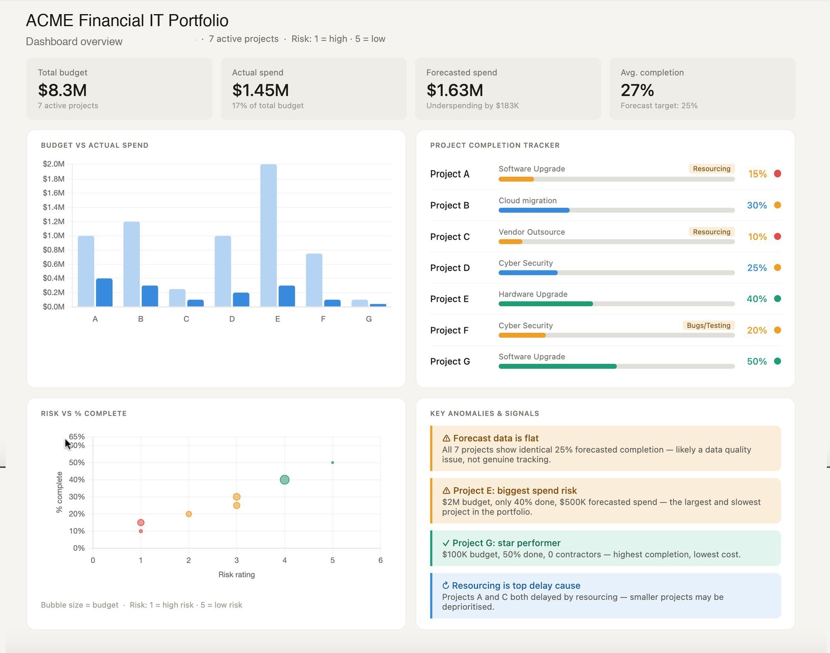This screenshot has width=830, height=653.
Task: Click the Resourcing tag on Project C
Action: 711,231
